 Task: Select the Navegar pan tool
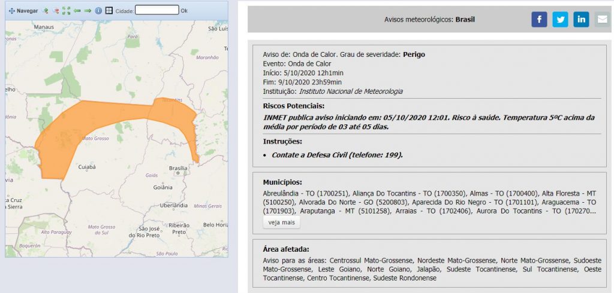pos(23,11)
